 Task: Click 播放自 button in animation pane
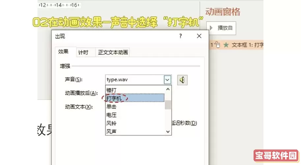[x=221, y=28]
